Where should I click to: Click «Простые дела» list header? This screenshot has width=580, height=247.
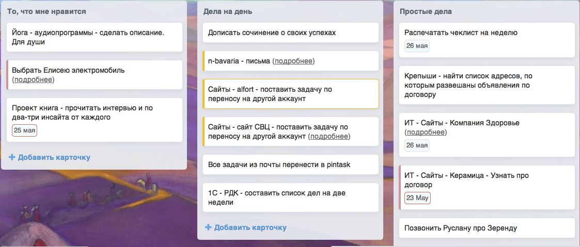pos(428,11)
